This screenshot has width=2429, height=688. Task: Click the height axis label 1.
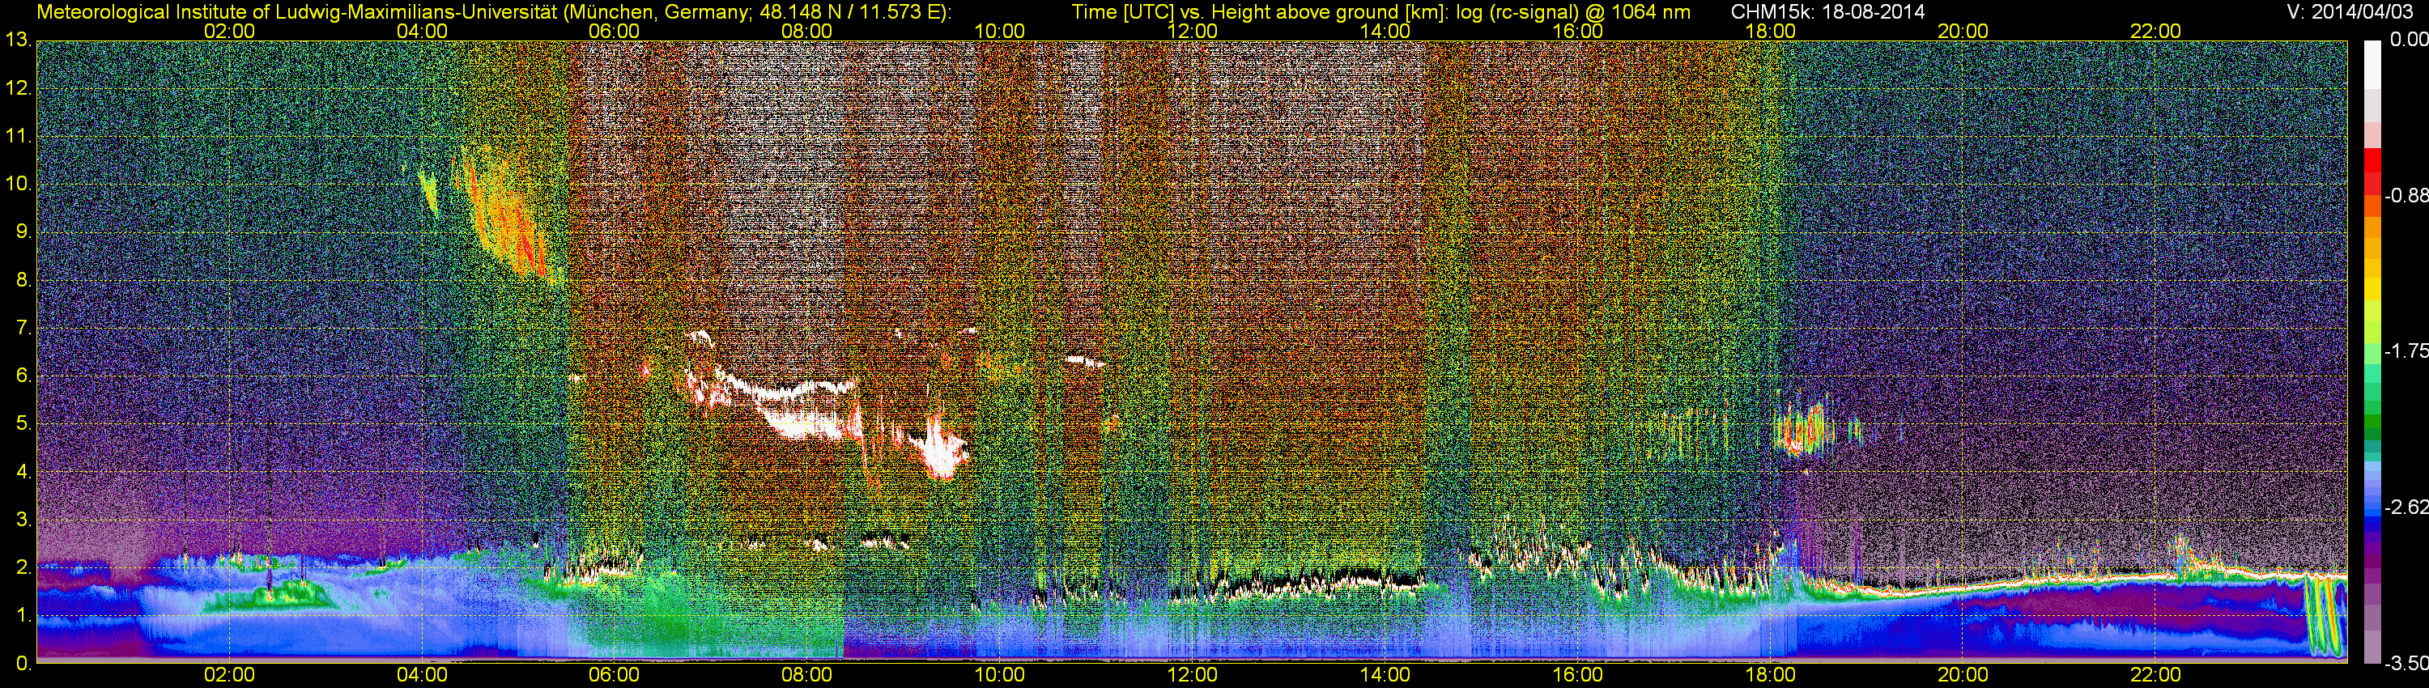(23, 615)
